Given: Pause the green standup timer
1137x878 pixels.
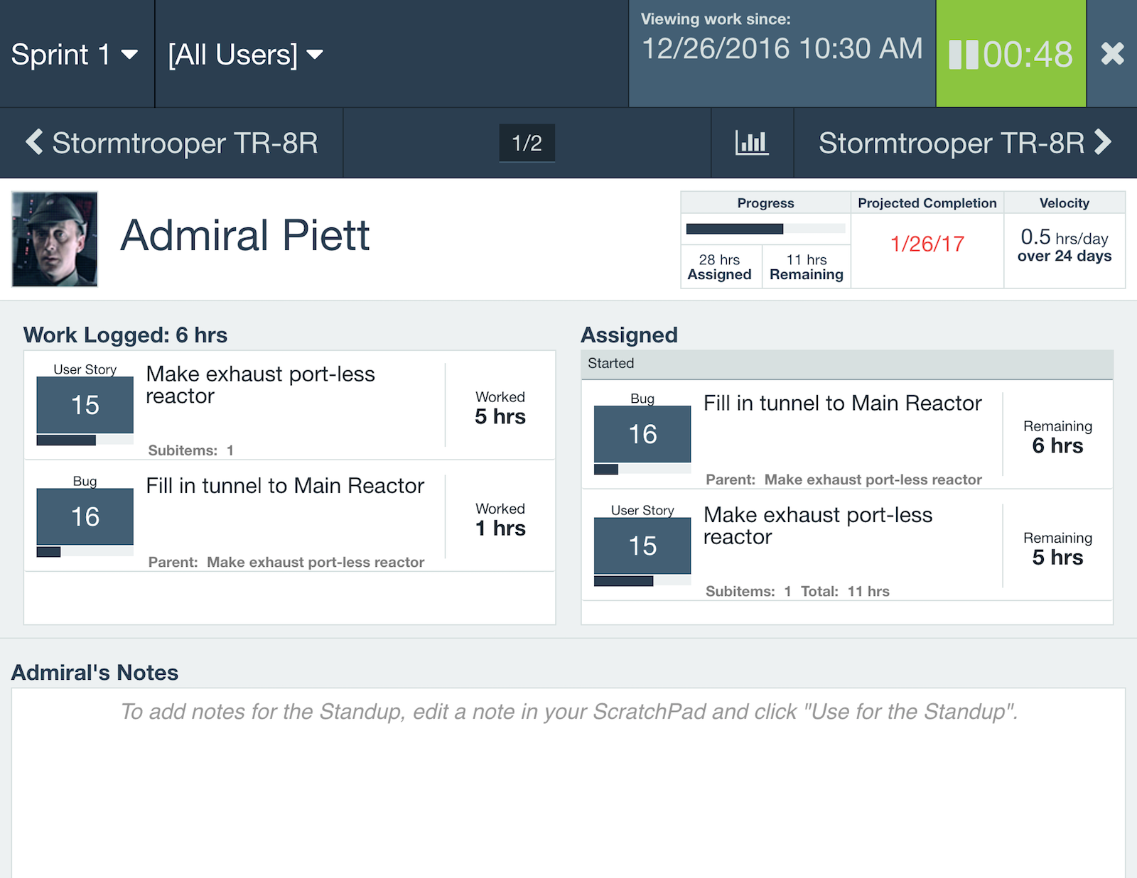Looking at the screenshot, I should [x=964, y=55].
